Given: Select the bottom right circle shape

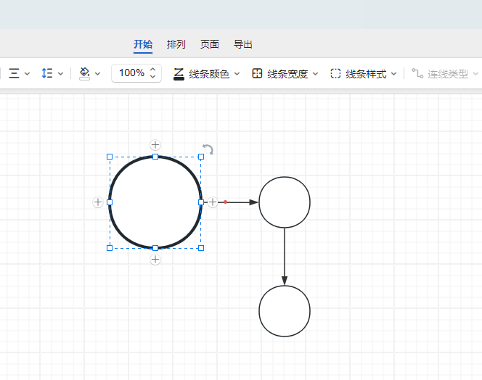Looking at the screenshot, I should (285, 311).
